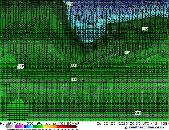Click the 576 contour label on the right side
169x130 pixels.
coord(145,29)
